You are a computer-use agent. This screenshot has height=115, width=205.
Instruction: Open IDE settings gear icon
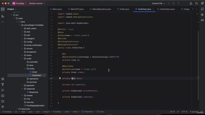202,4
